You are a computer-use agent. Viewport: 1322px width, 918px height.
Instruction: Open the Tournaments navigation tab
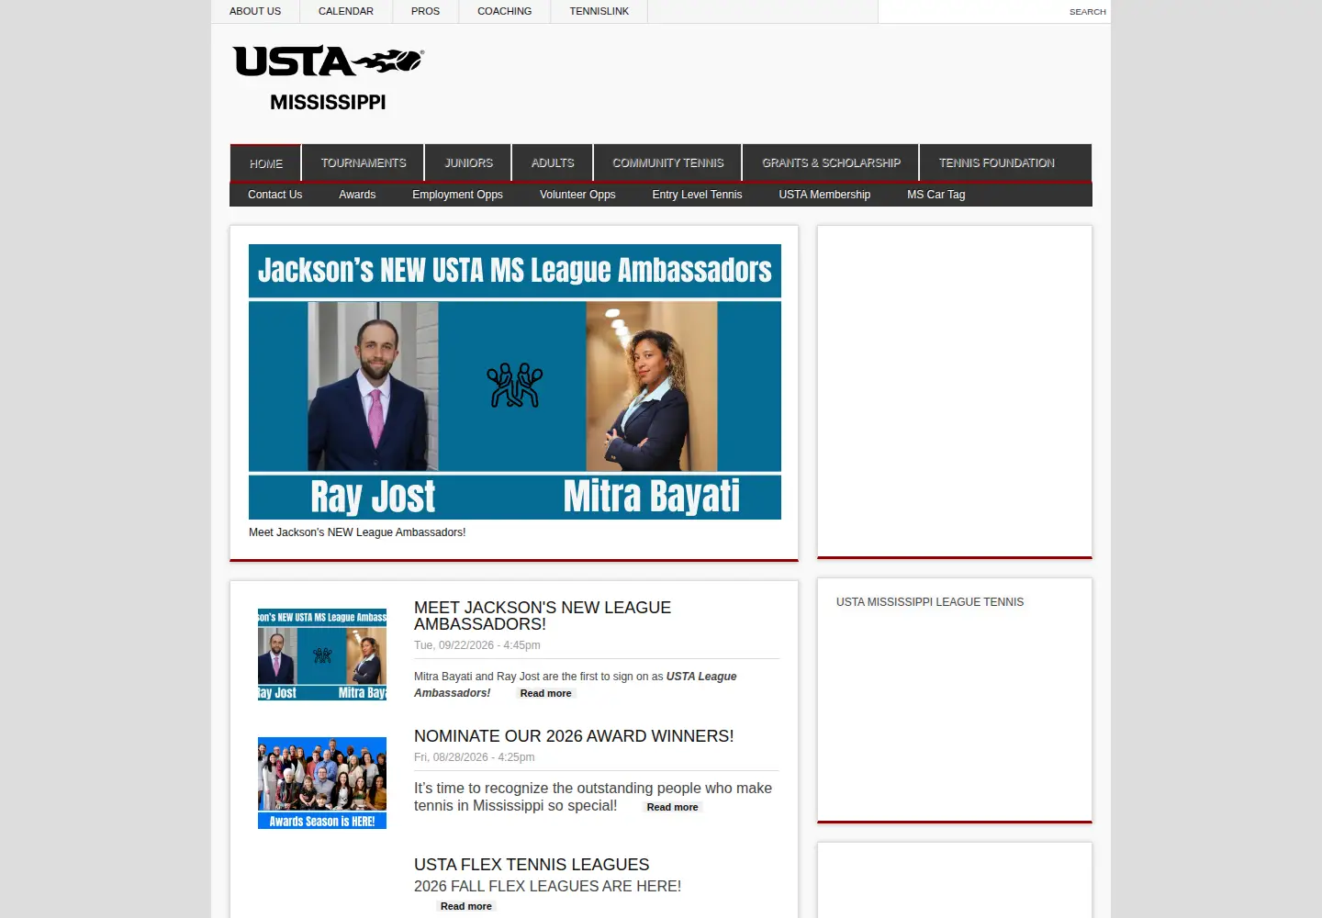(x=363, y=162)
